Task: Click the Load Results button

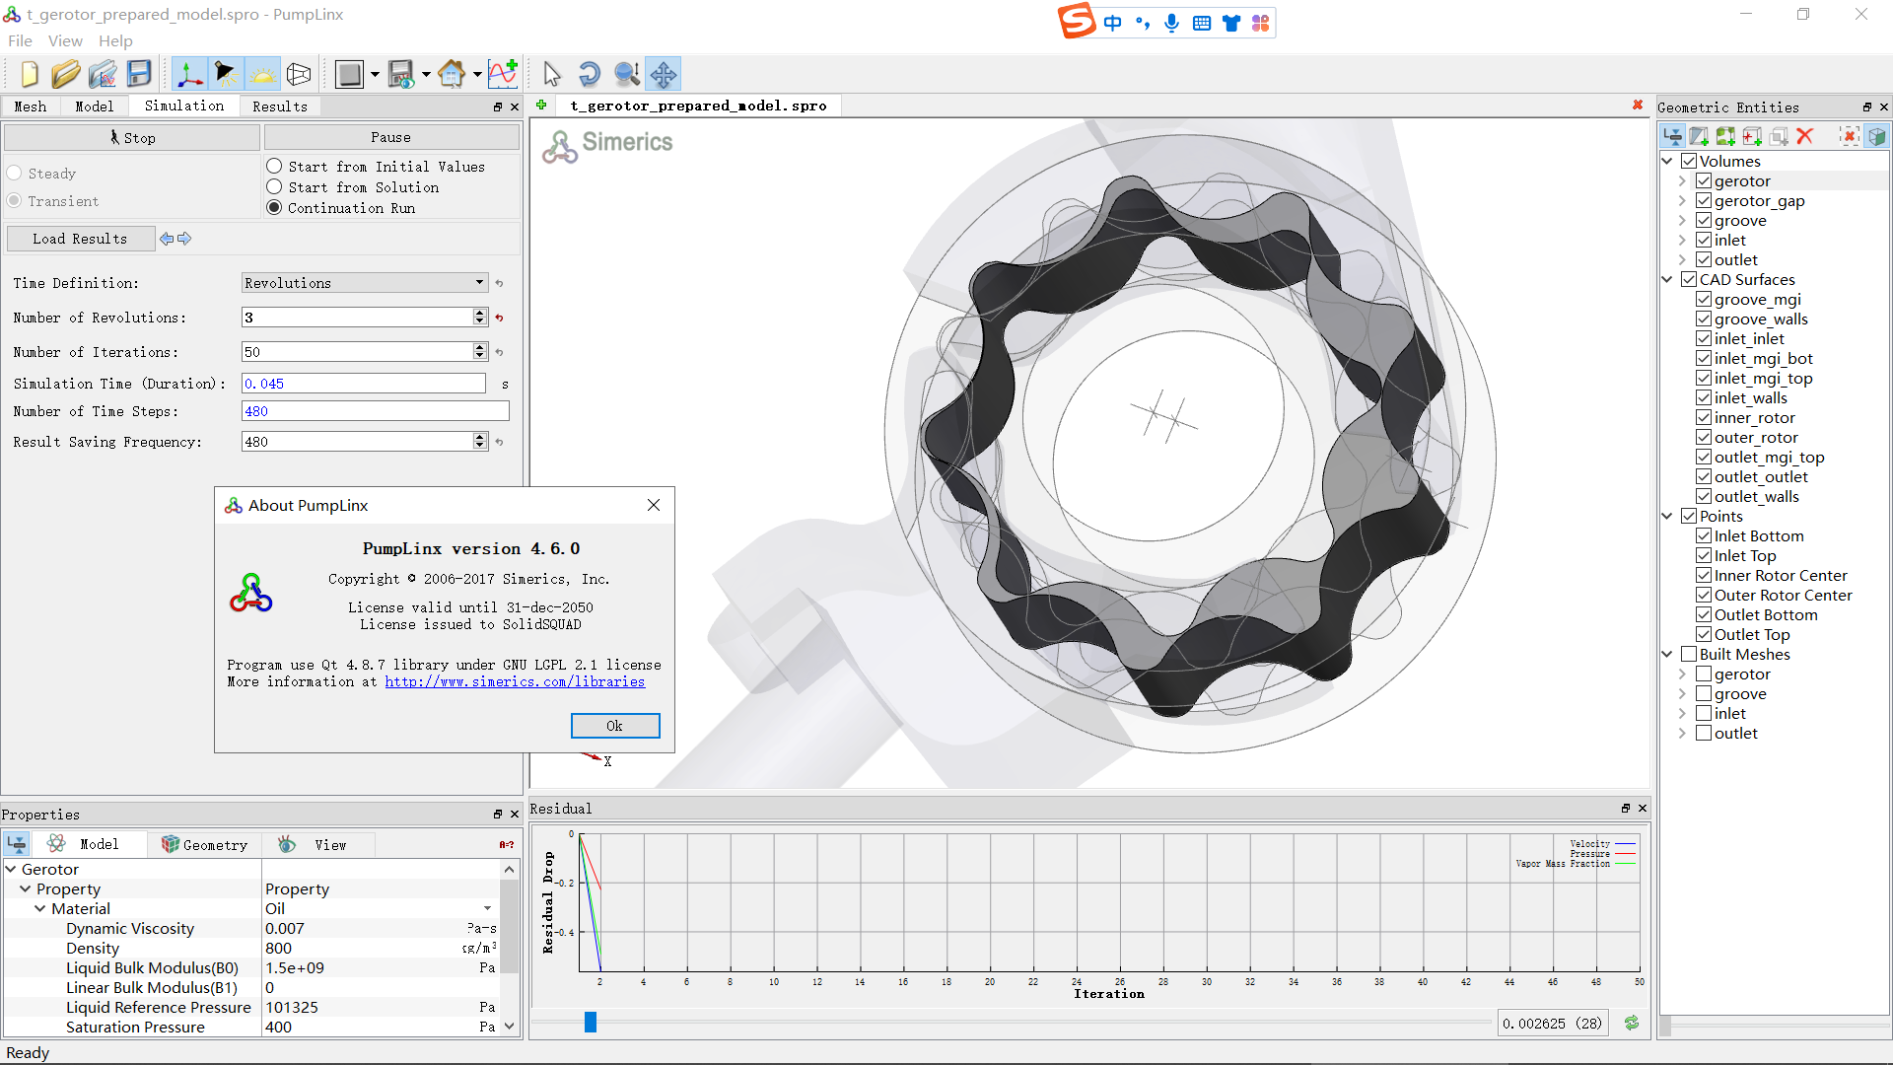Action: tap(80, 239)
